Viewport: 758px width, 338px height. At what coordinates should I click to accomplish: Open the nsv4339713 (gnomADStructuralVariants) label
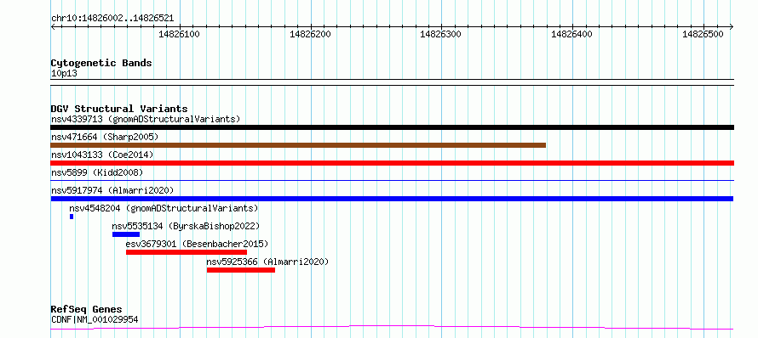[146, 119]
